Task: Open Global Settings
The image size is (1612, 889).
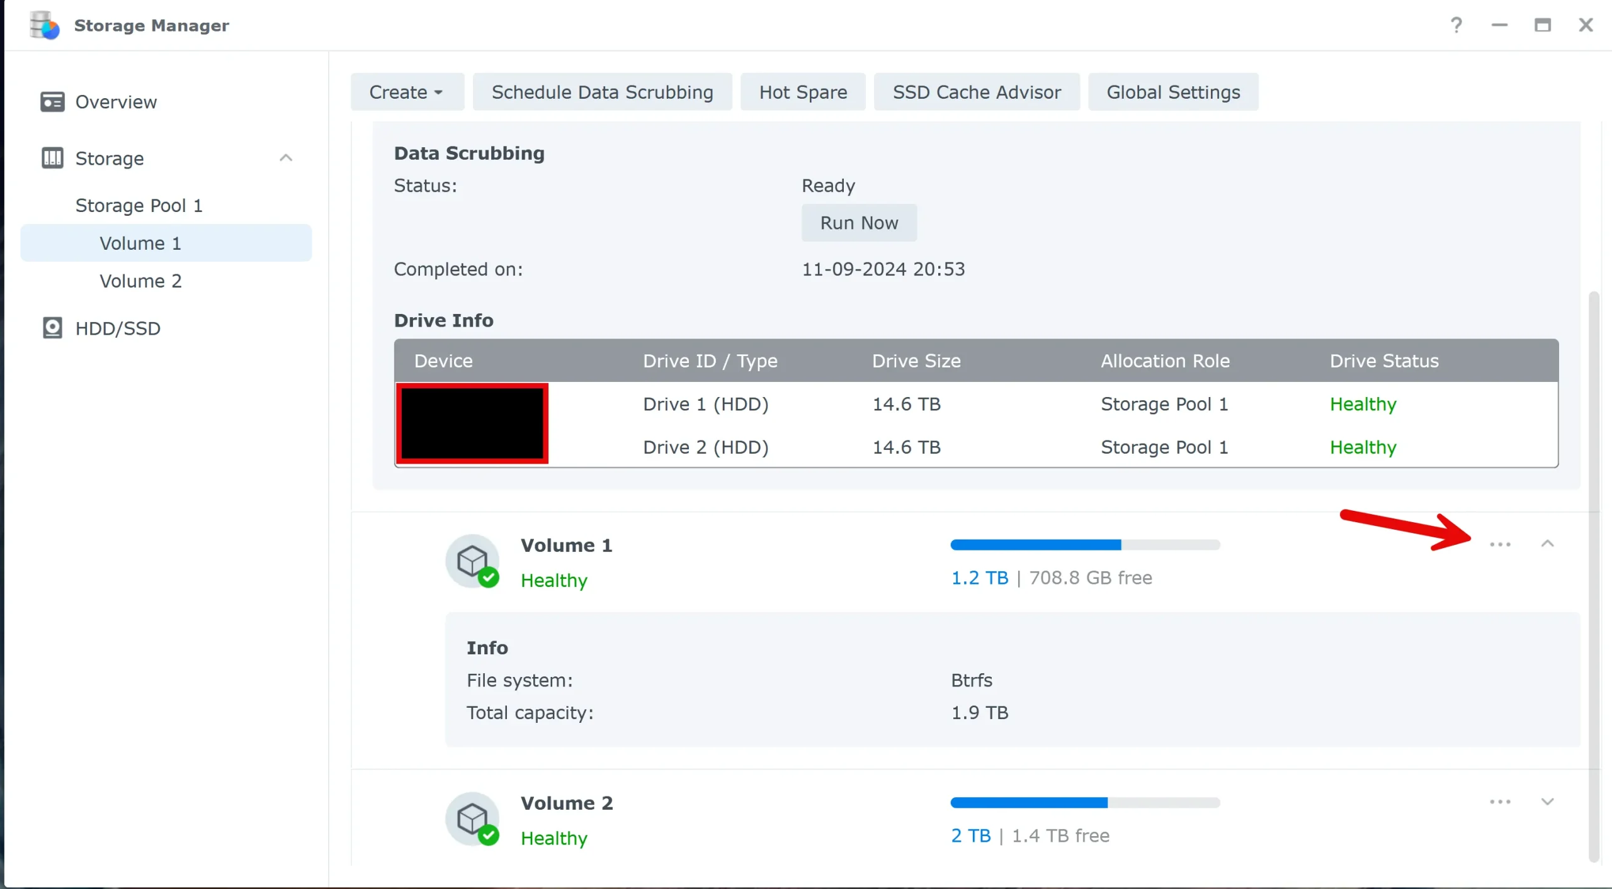Action: (1173, 92)
